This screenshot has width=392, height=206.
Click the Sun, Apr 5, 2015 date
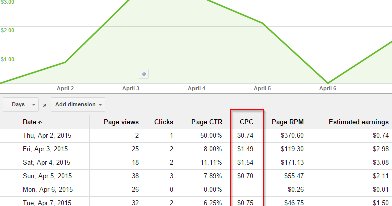tap(45, 176)
